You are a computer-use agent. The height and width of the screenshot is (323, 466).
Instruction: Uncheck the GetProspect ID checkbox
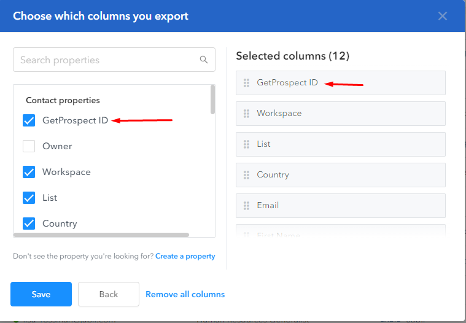click(29, 120)
